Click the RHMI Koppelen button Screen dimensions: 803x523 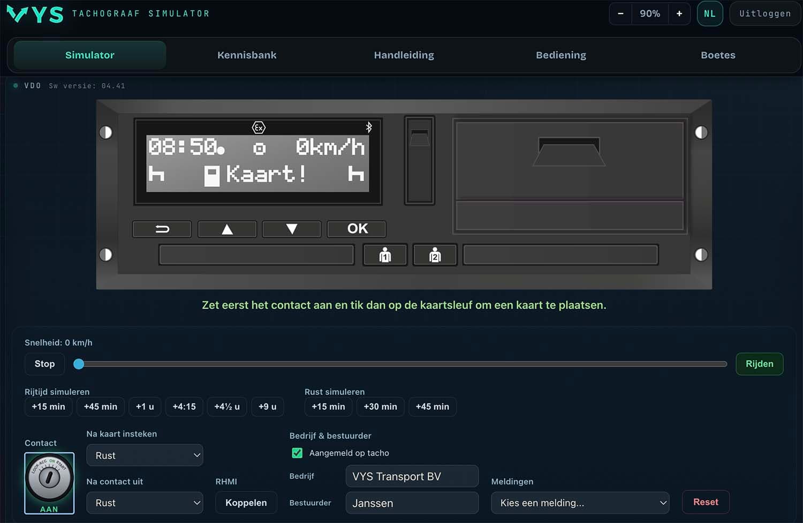point(246,503)
